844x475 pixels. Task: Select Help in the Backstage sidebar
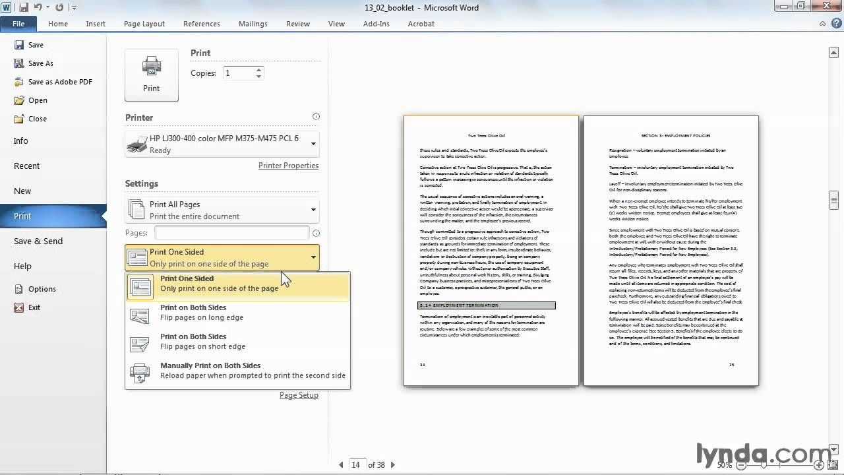tap(22, 266)
